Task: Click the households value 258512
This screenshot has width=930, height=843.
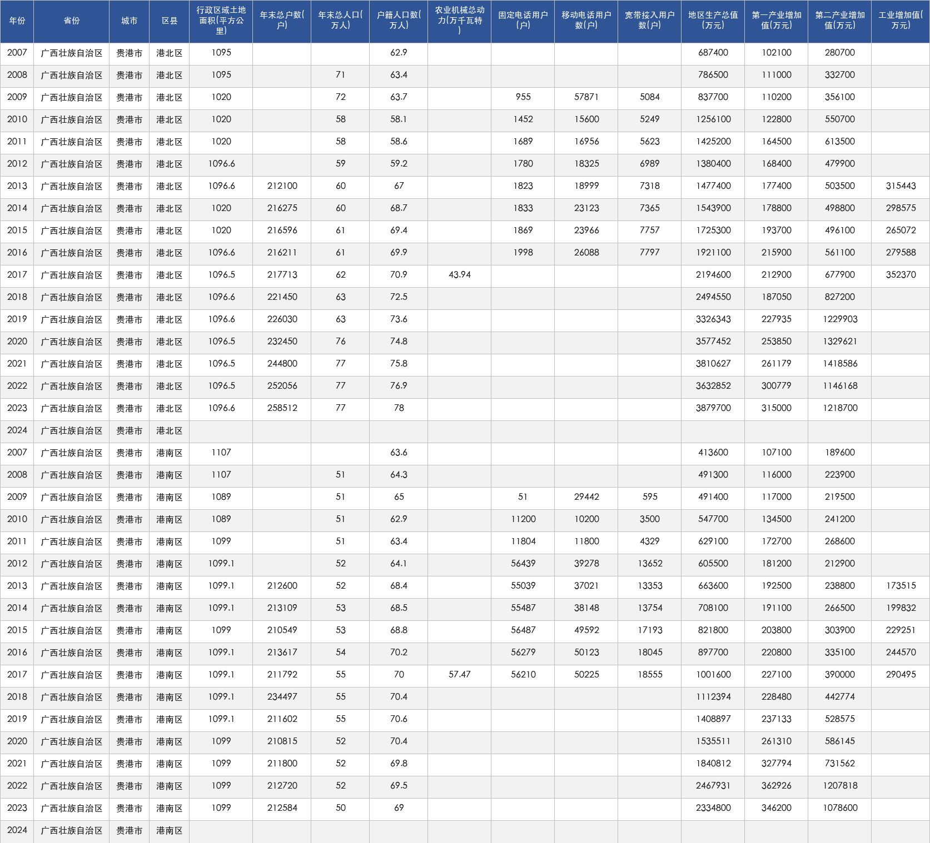Action: pos(282,408)
